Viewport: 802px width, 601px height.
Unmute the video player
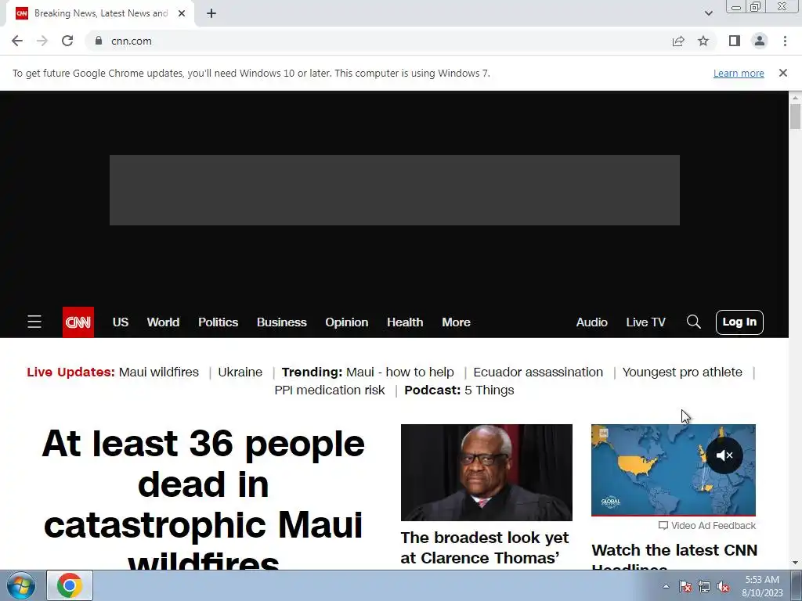click(x=724, y=455)
